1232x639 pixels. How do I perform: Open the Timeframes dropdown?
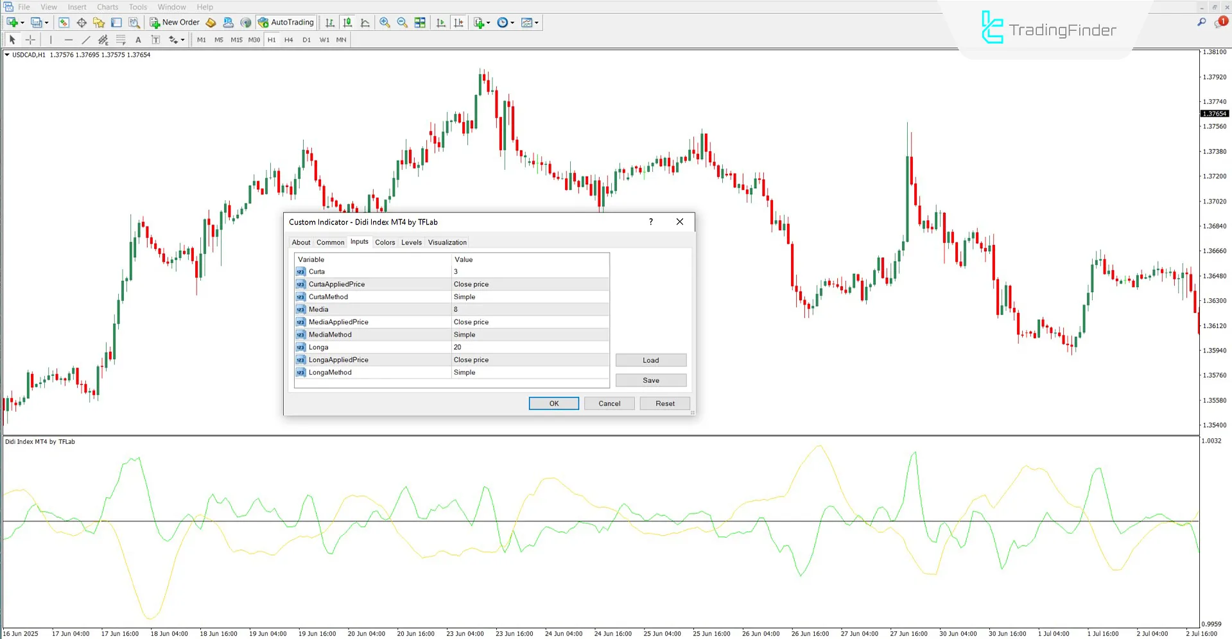point(505,22)
